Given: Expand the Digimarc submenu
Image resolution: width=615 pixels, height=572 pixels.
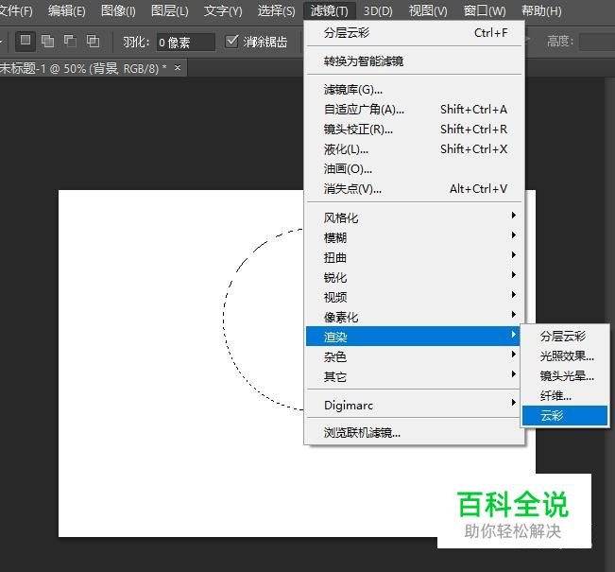Looking at the screenshot, I should [x=414, y=405].
